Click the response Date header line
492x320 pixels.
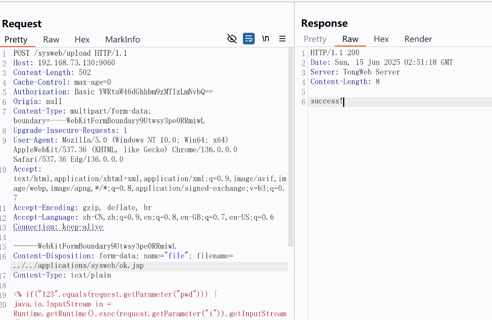pos(382,62)
